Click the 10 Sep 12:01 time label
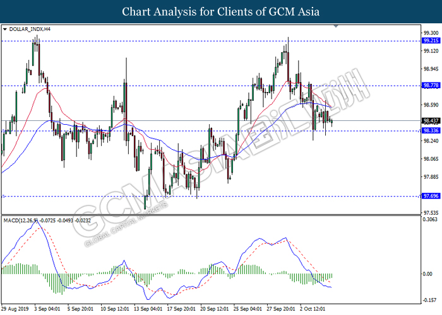 pos(115,309)
